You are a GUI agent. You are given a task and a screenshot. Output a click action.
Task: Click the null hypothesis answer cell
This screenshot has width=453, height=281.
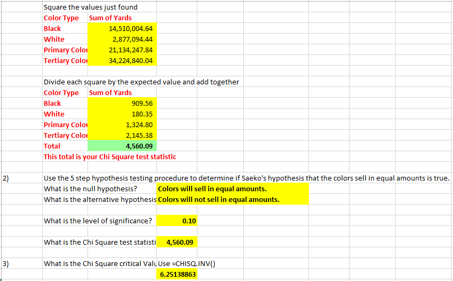(233, 189)
